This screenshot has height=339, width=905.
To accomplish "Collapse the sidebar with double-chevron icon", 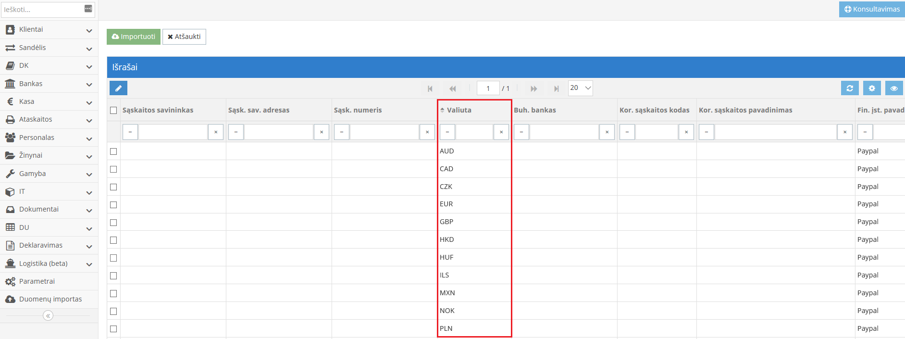I will pyautogui.click(x=48, y=315).
